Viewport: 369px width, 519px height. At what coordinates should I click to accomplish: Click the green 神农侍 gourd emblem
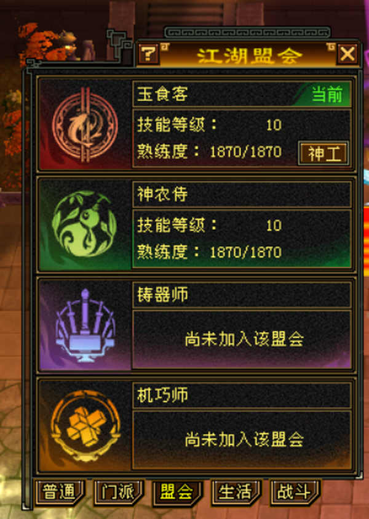(85, 224)
